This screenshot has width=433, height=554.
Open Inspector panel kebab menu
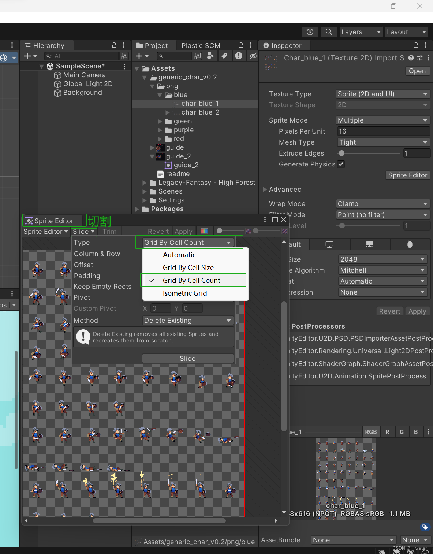click(x=425, y=45)
